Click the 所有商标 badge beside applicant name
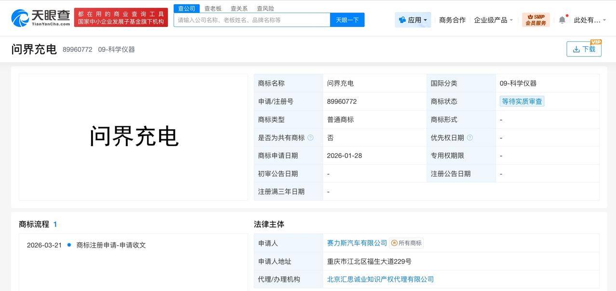 [406, 243]
